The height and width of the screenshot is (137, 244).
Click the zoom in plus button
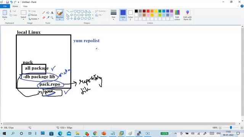[x=242, y=128]
